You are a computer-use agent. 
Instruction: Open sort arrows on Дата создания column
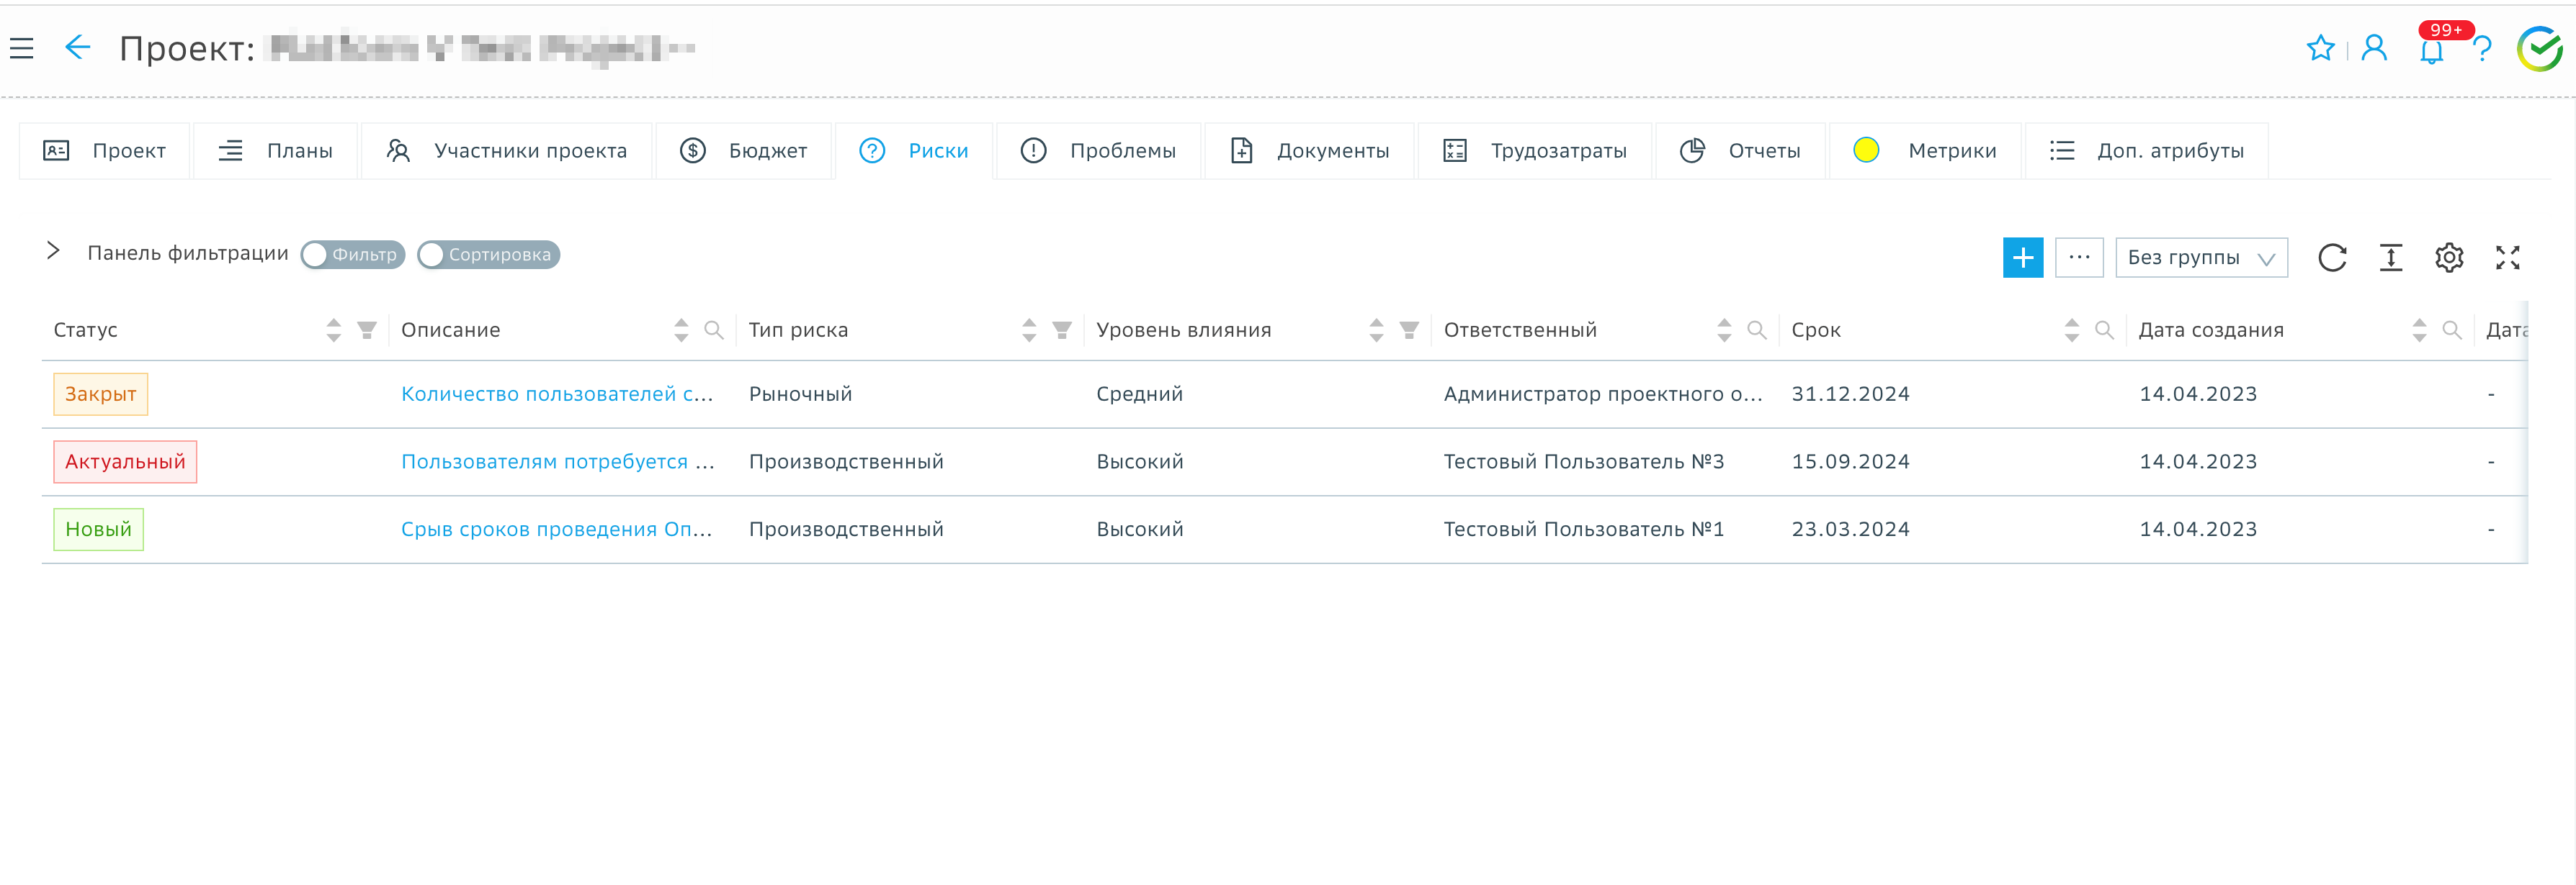coord(2420,330)
